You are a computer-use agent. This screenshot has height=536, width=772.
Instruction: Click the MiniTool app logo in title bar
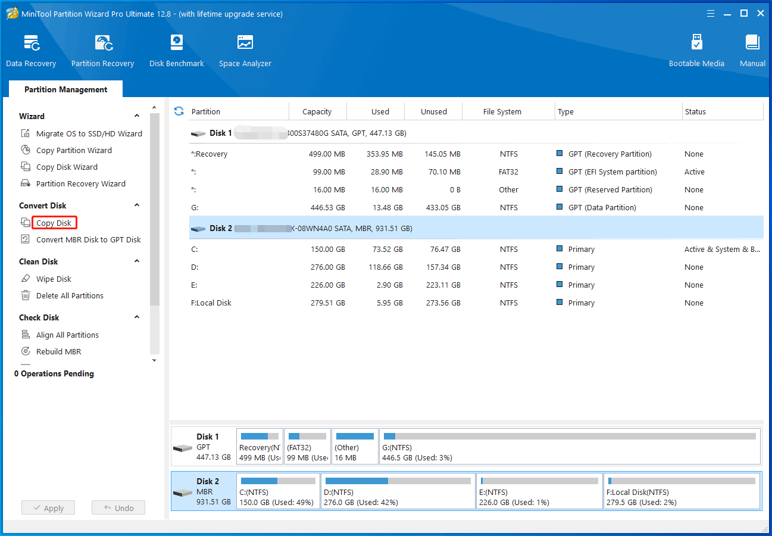[x=12, y=13]
